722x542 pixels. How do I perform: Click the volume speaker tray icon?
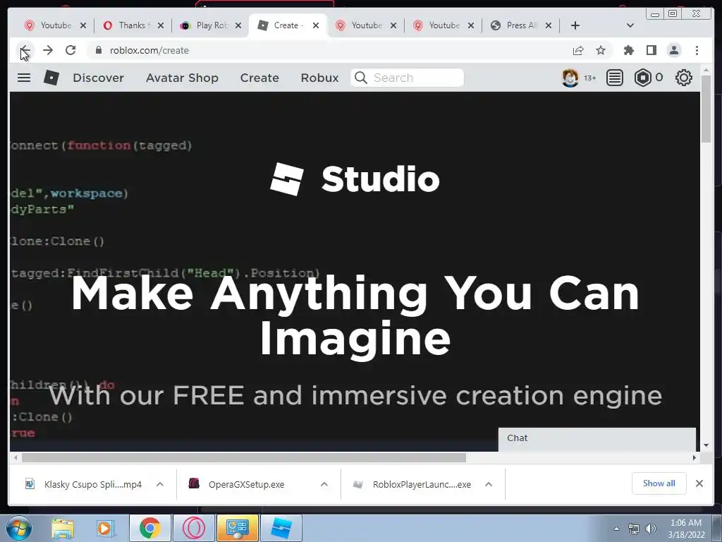pyautogui.click(x=651, y=529)
